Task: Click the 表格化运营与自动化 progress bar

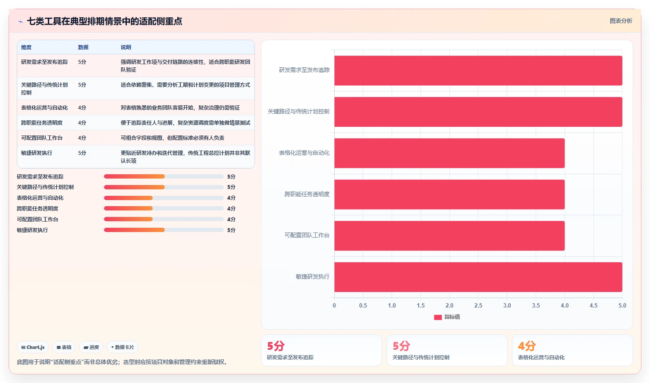Action: coord(163,198)
